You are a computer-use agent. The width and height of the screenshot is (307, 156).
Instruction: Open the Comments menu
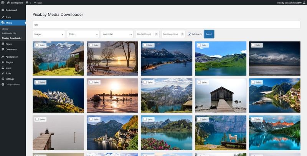coord(13,50)
